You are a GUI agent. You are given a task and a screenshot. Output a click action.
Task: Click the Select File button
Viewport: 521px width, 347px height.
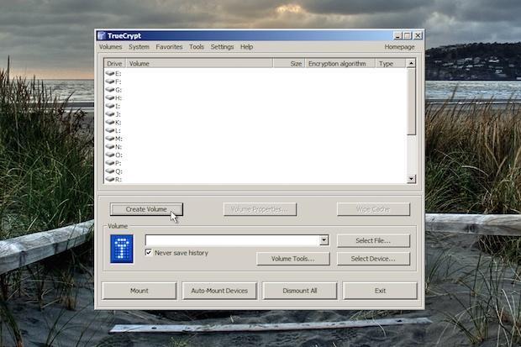[x=373, y=240]
